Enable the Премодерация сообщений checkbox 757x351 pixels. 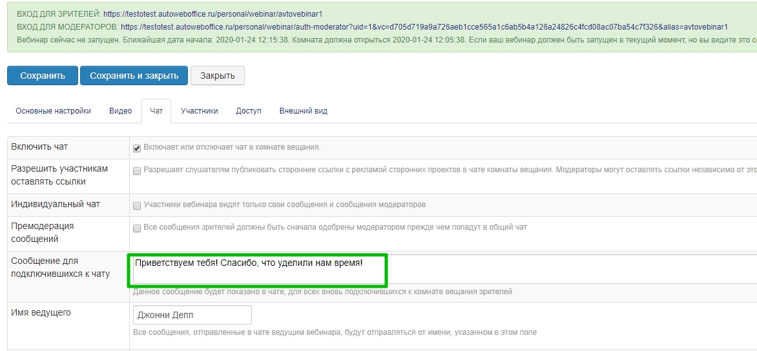click(x=137, y=228)
